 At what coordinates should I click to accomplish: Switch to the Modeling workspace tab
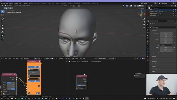click(31, 4)
